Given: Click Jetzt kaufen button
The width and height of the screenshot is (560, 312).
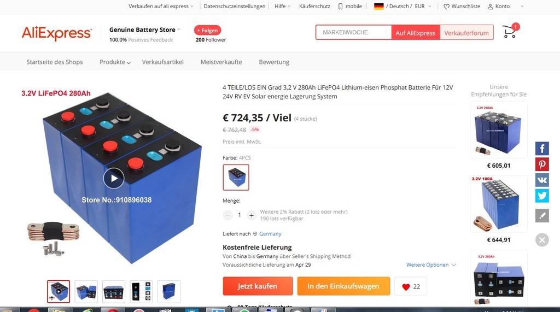Looking at the screenshot, I should click(x=258, y=286).
